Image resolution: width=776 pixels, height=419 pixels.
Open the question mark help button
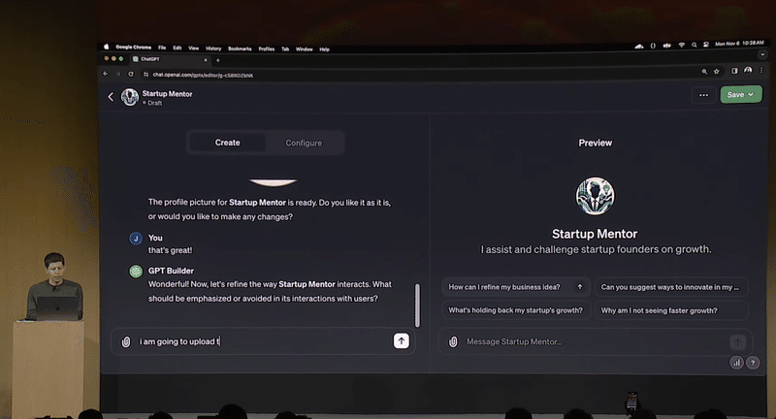pos(753,363)
